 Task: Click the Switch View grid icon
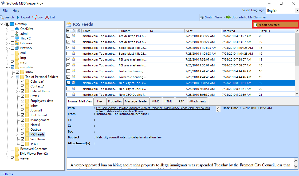tap(202, 17)
